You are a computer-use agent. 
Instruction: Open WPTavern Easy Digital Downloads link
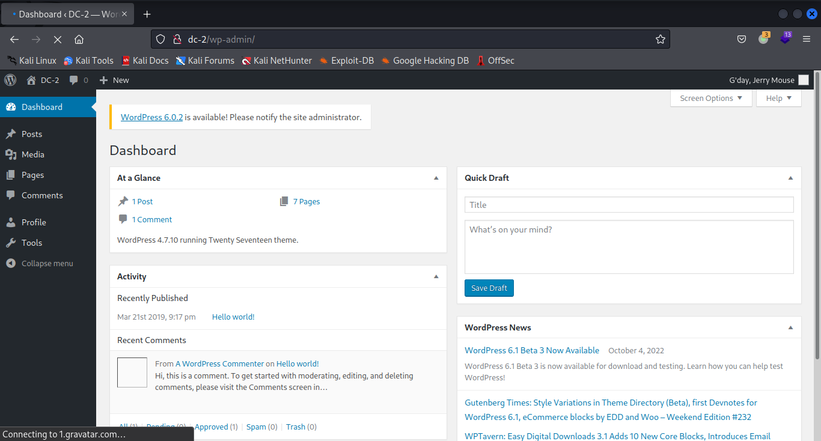click(x=617, y=436)
